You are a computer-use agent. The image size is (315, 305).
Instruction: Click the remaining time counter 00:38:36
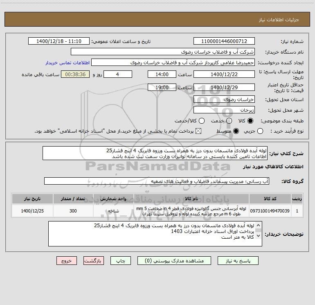coord(75,74)
